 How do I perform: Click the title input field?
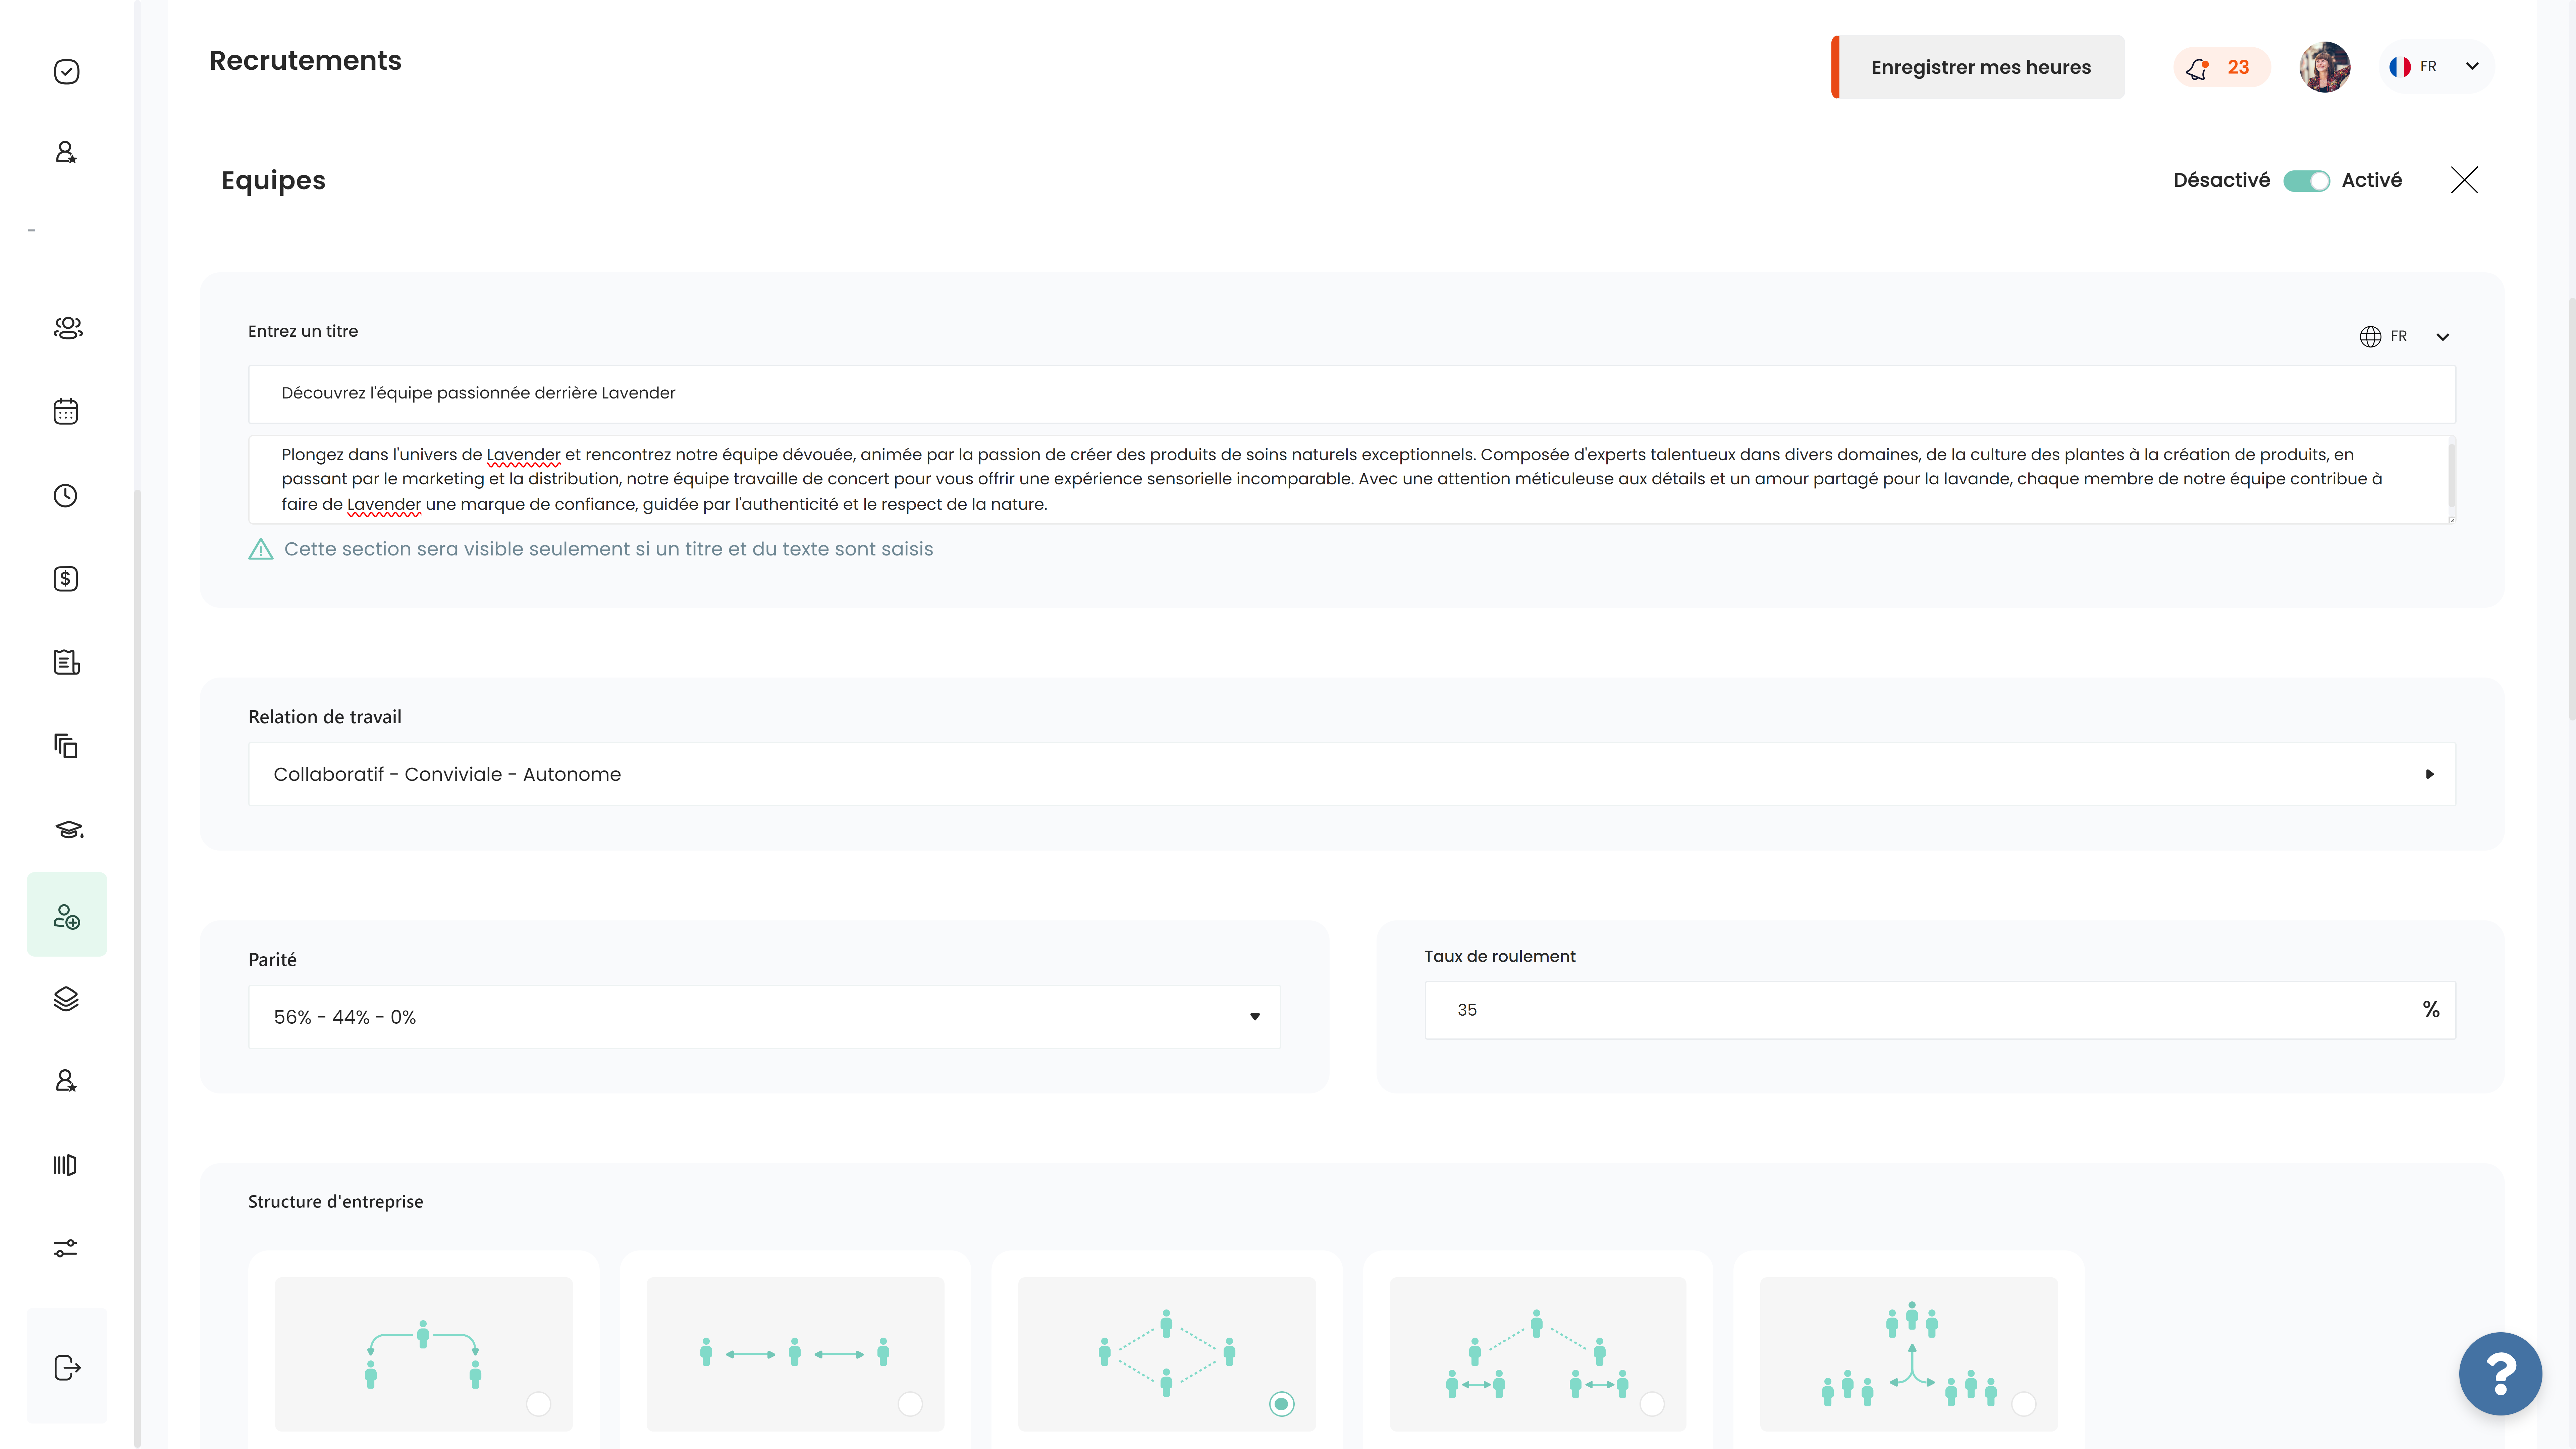[1352, 394]
